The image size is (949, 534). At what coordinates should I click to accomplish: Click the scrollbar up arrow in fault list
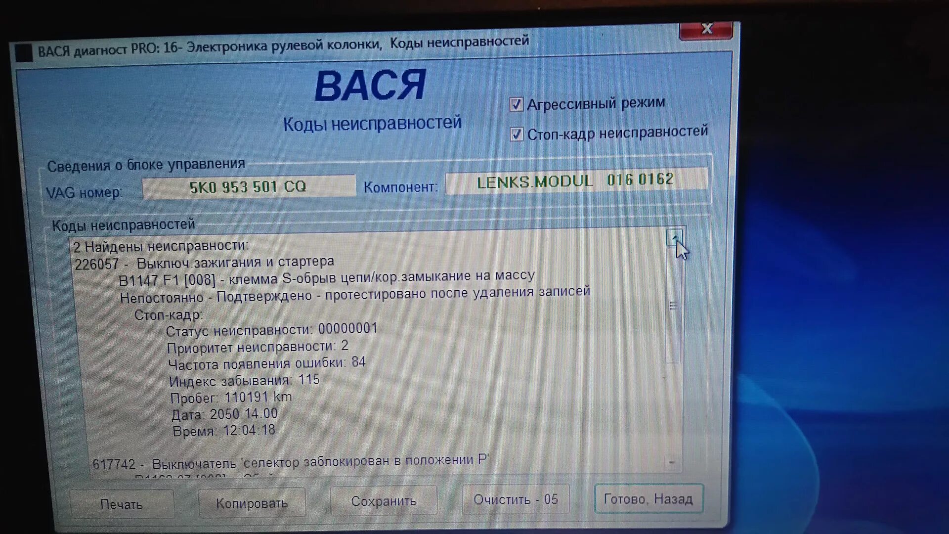[x=674, y=238]
